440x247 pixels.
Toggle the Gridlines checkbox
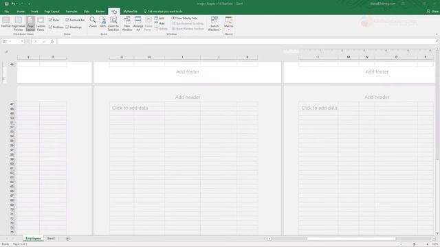56,27
